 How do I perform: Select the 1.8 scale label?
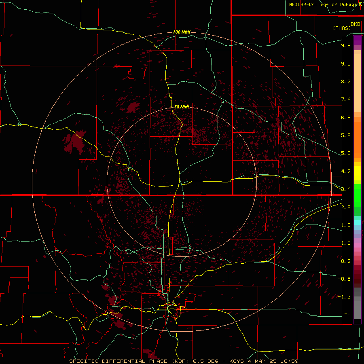(x=346, y=225)
